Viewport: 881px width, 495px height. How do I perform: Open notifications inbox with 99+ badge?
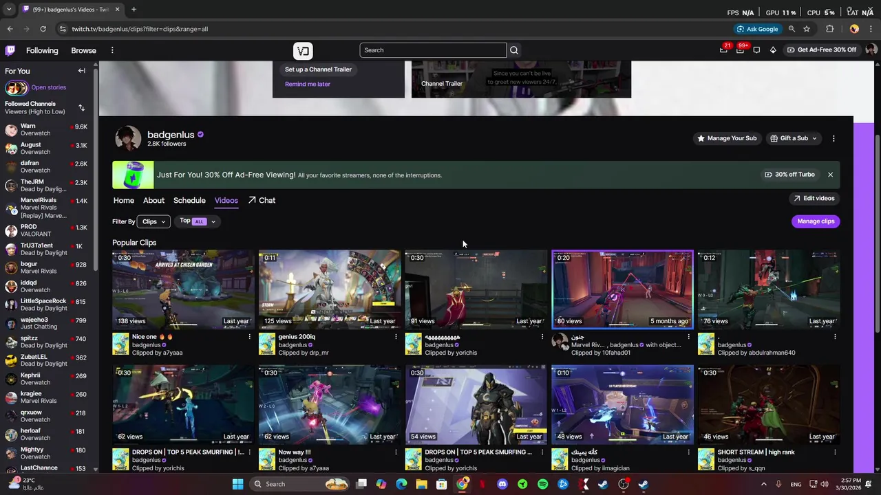pos(741,49)
